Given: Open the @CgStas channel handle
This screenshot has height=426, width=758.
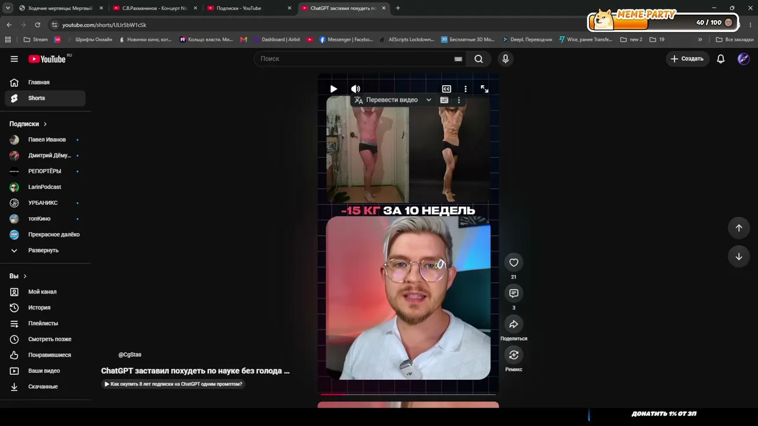Looking at the screenshot, I should coord(130,354).
